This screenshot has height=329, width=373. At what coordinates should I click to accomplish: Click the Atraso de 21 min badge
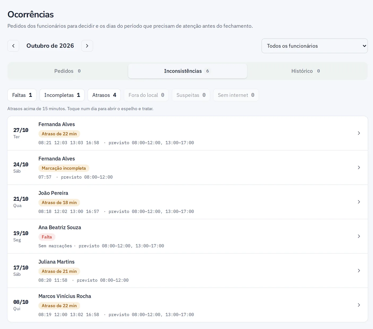(59, 271)
